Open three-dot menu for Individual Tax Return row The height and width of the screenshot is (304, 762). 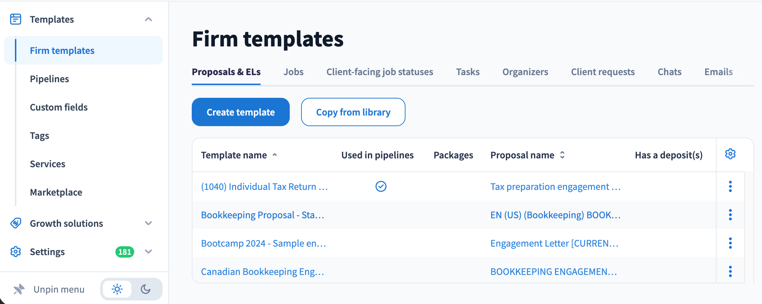pos(730,186)
